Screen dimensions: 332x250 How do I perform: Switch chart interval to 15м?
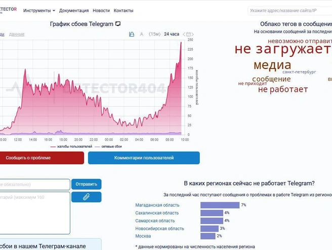(x=154, y=34)
